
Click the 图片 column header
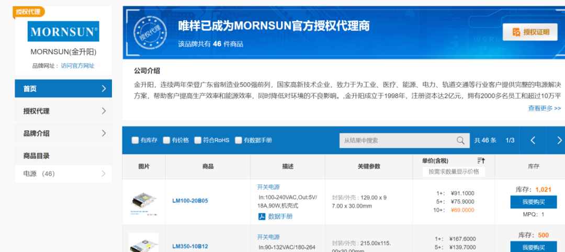tap(144, 166)
